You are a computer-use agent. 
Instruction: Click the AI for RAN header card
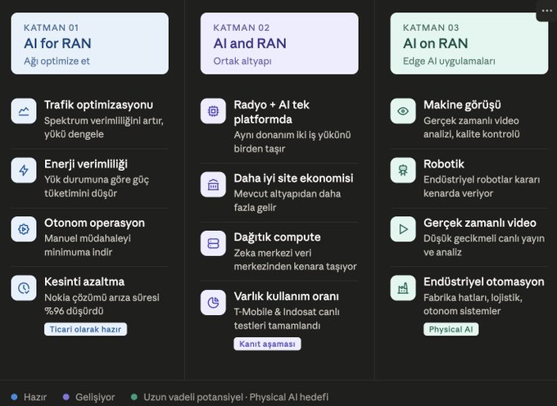(90, 43)
